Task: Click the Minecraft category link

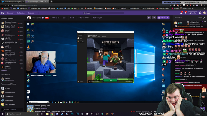Action: click(44, 109)
